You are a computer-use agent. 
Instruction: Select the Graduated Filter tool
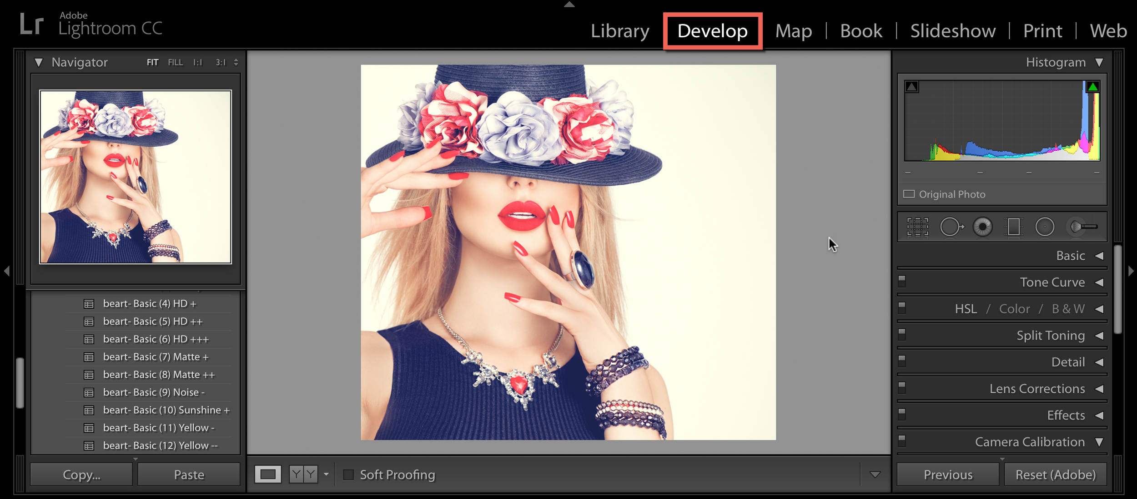tap(1014, 227)
